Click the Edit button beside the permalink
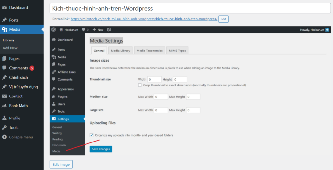 (x=223, y=19)
